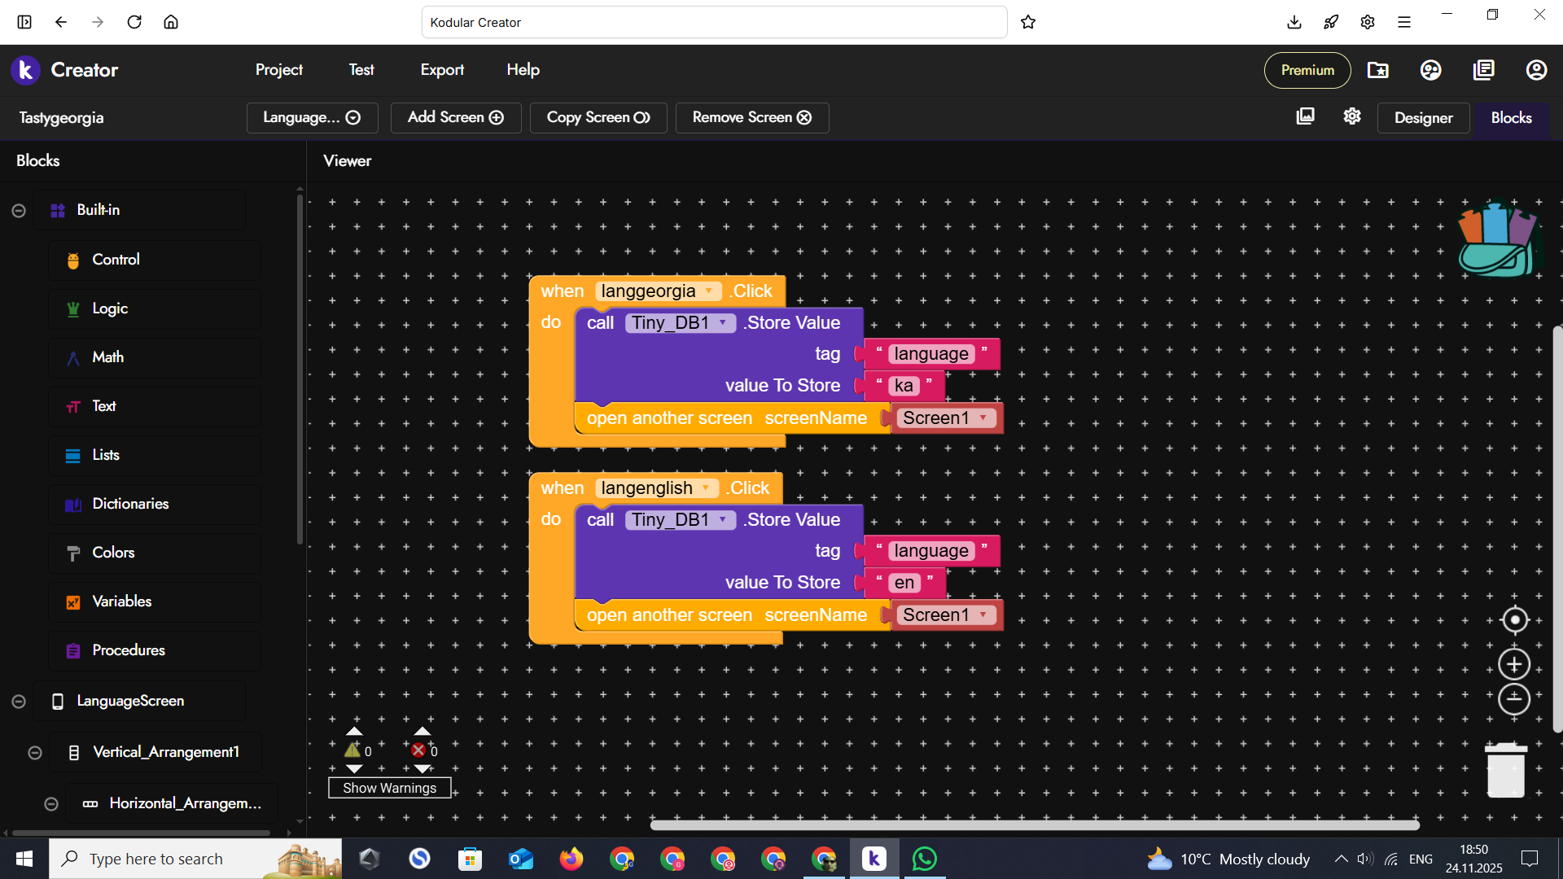Collapse the Built-in blocks tree
The image size is (1563, 879).
pos(19,211)
